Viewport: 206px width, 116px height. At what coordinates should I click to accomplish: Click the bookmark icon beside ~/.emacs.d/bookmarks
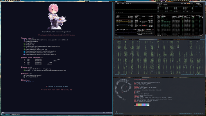24,42
